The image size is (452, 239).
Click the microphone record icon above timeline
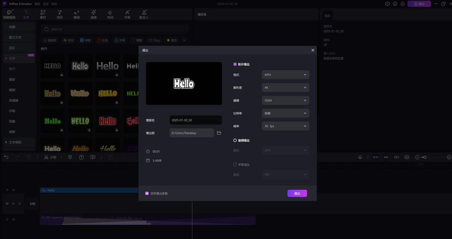point(360,157)
